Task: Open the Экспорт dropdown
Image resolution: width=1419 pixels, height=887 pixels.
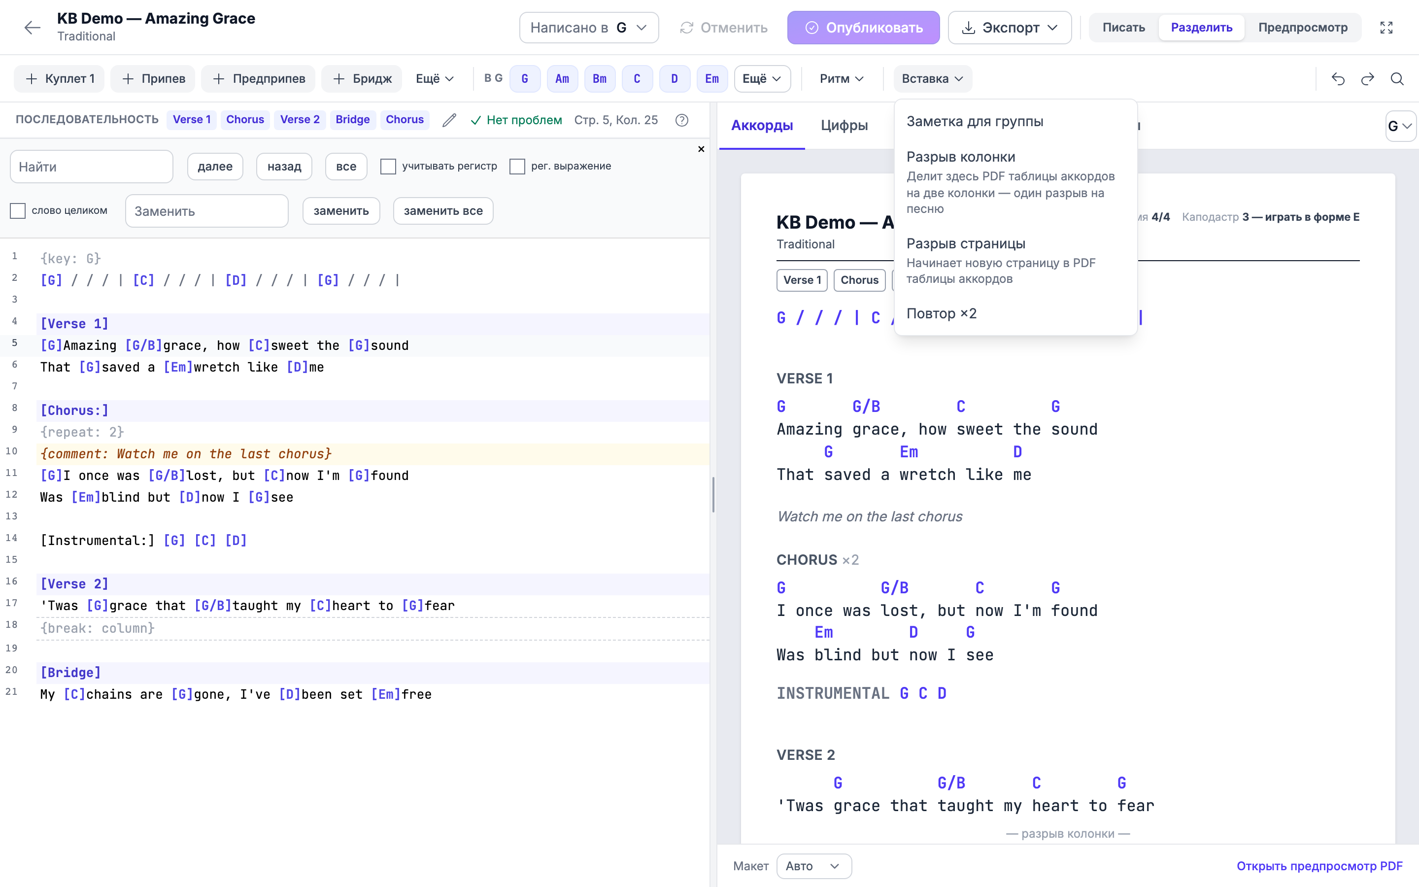Action: (x=1010, y=28)
